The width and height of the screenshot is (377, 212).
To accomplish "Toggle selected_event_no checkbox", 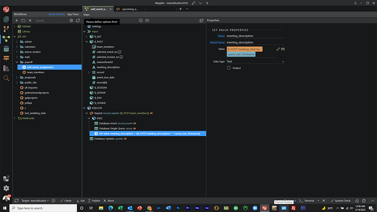I will point(120,52).
